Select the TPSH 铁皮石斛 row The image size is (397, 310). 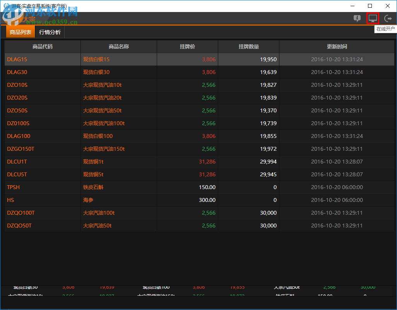click(14, 187)
